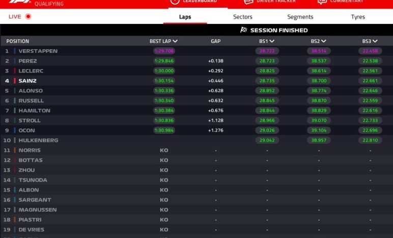The height and width of the screenshot is (238, 393).
Task: Select the ZHOU driver name
Action: pyautogui.click(x=26, y=170)
